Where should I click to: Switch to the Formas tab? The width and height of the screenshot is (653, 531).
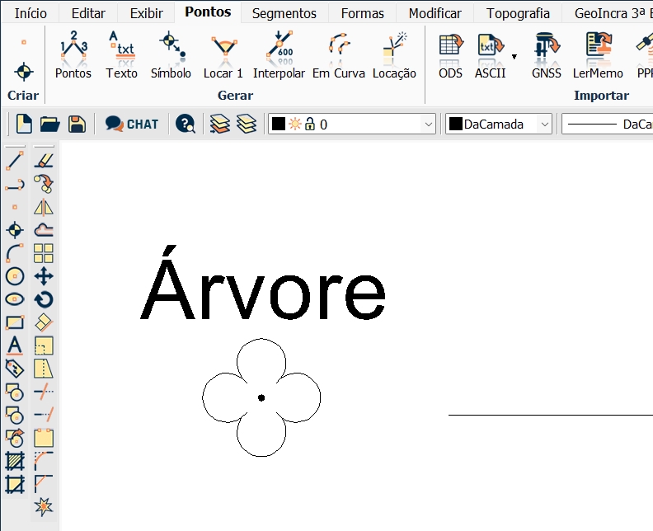point(362,13)
